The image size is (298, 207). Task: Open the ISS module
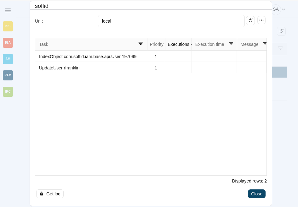[8, 26]
